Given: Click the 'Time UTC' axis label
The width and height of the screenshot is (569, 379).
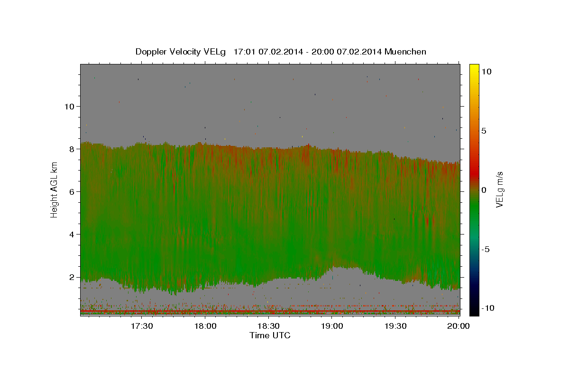Looking at the screenshot, I should tap(270, 335).
